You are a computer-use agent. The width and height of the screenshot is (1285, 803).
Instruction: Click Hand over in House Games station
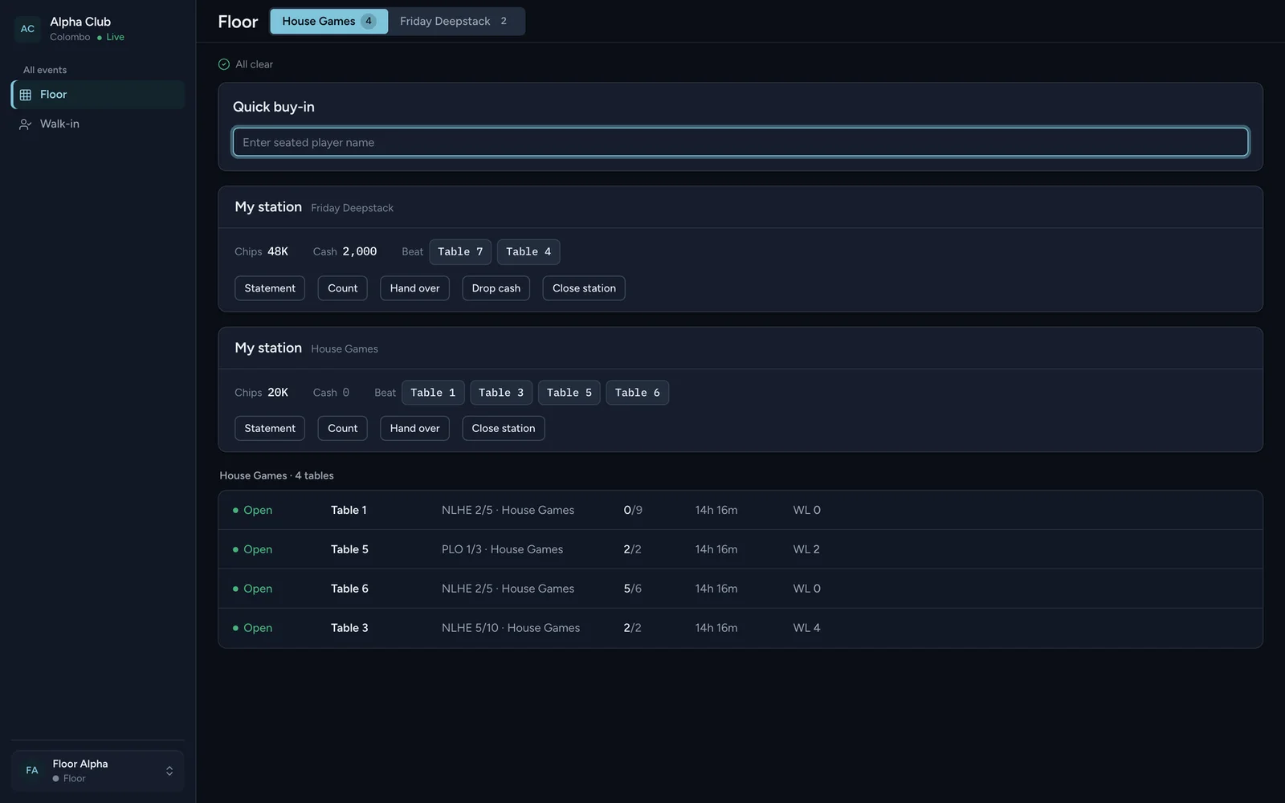[415, 429]
